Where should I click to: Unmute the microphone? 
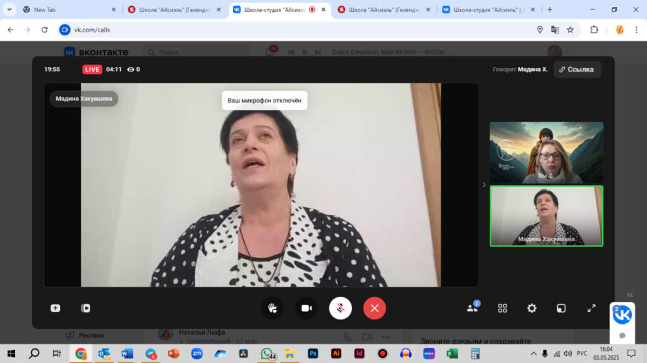click(341, 308)
